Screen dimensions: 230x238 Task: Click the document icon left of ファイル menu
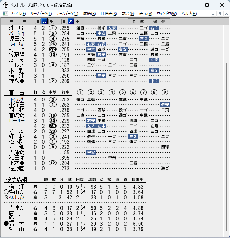coord(5,13)
